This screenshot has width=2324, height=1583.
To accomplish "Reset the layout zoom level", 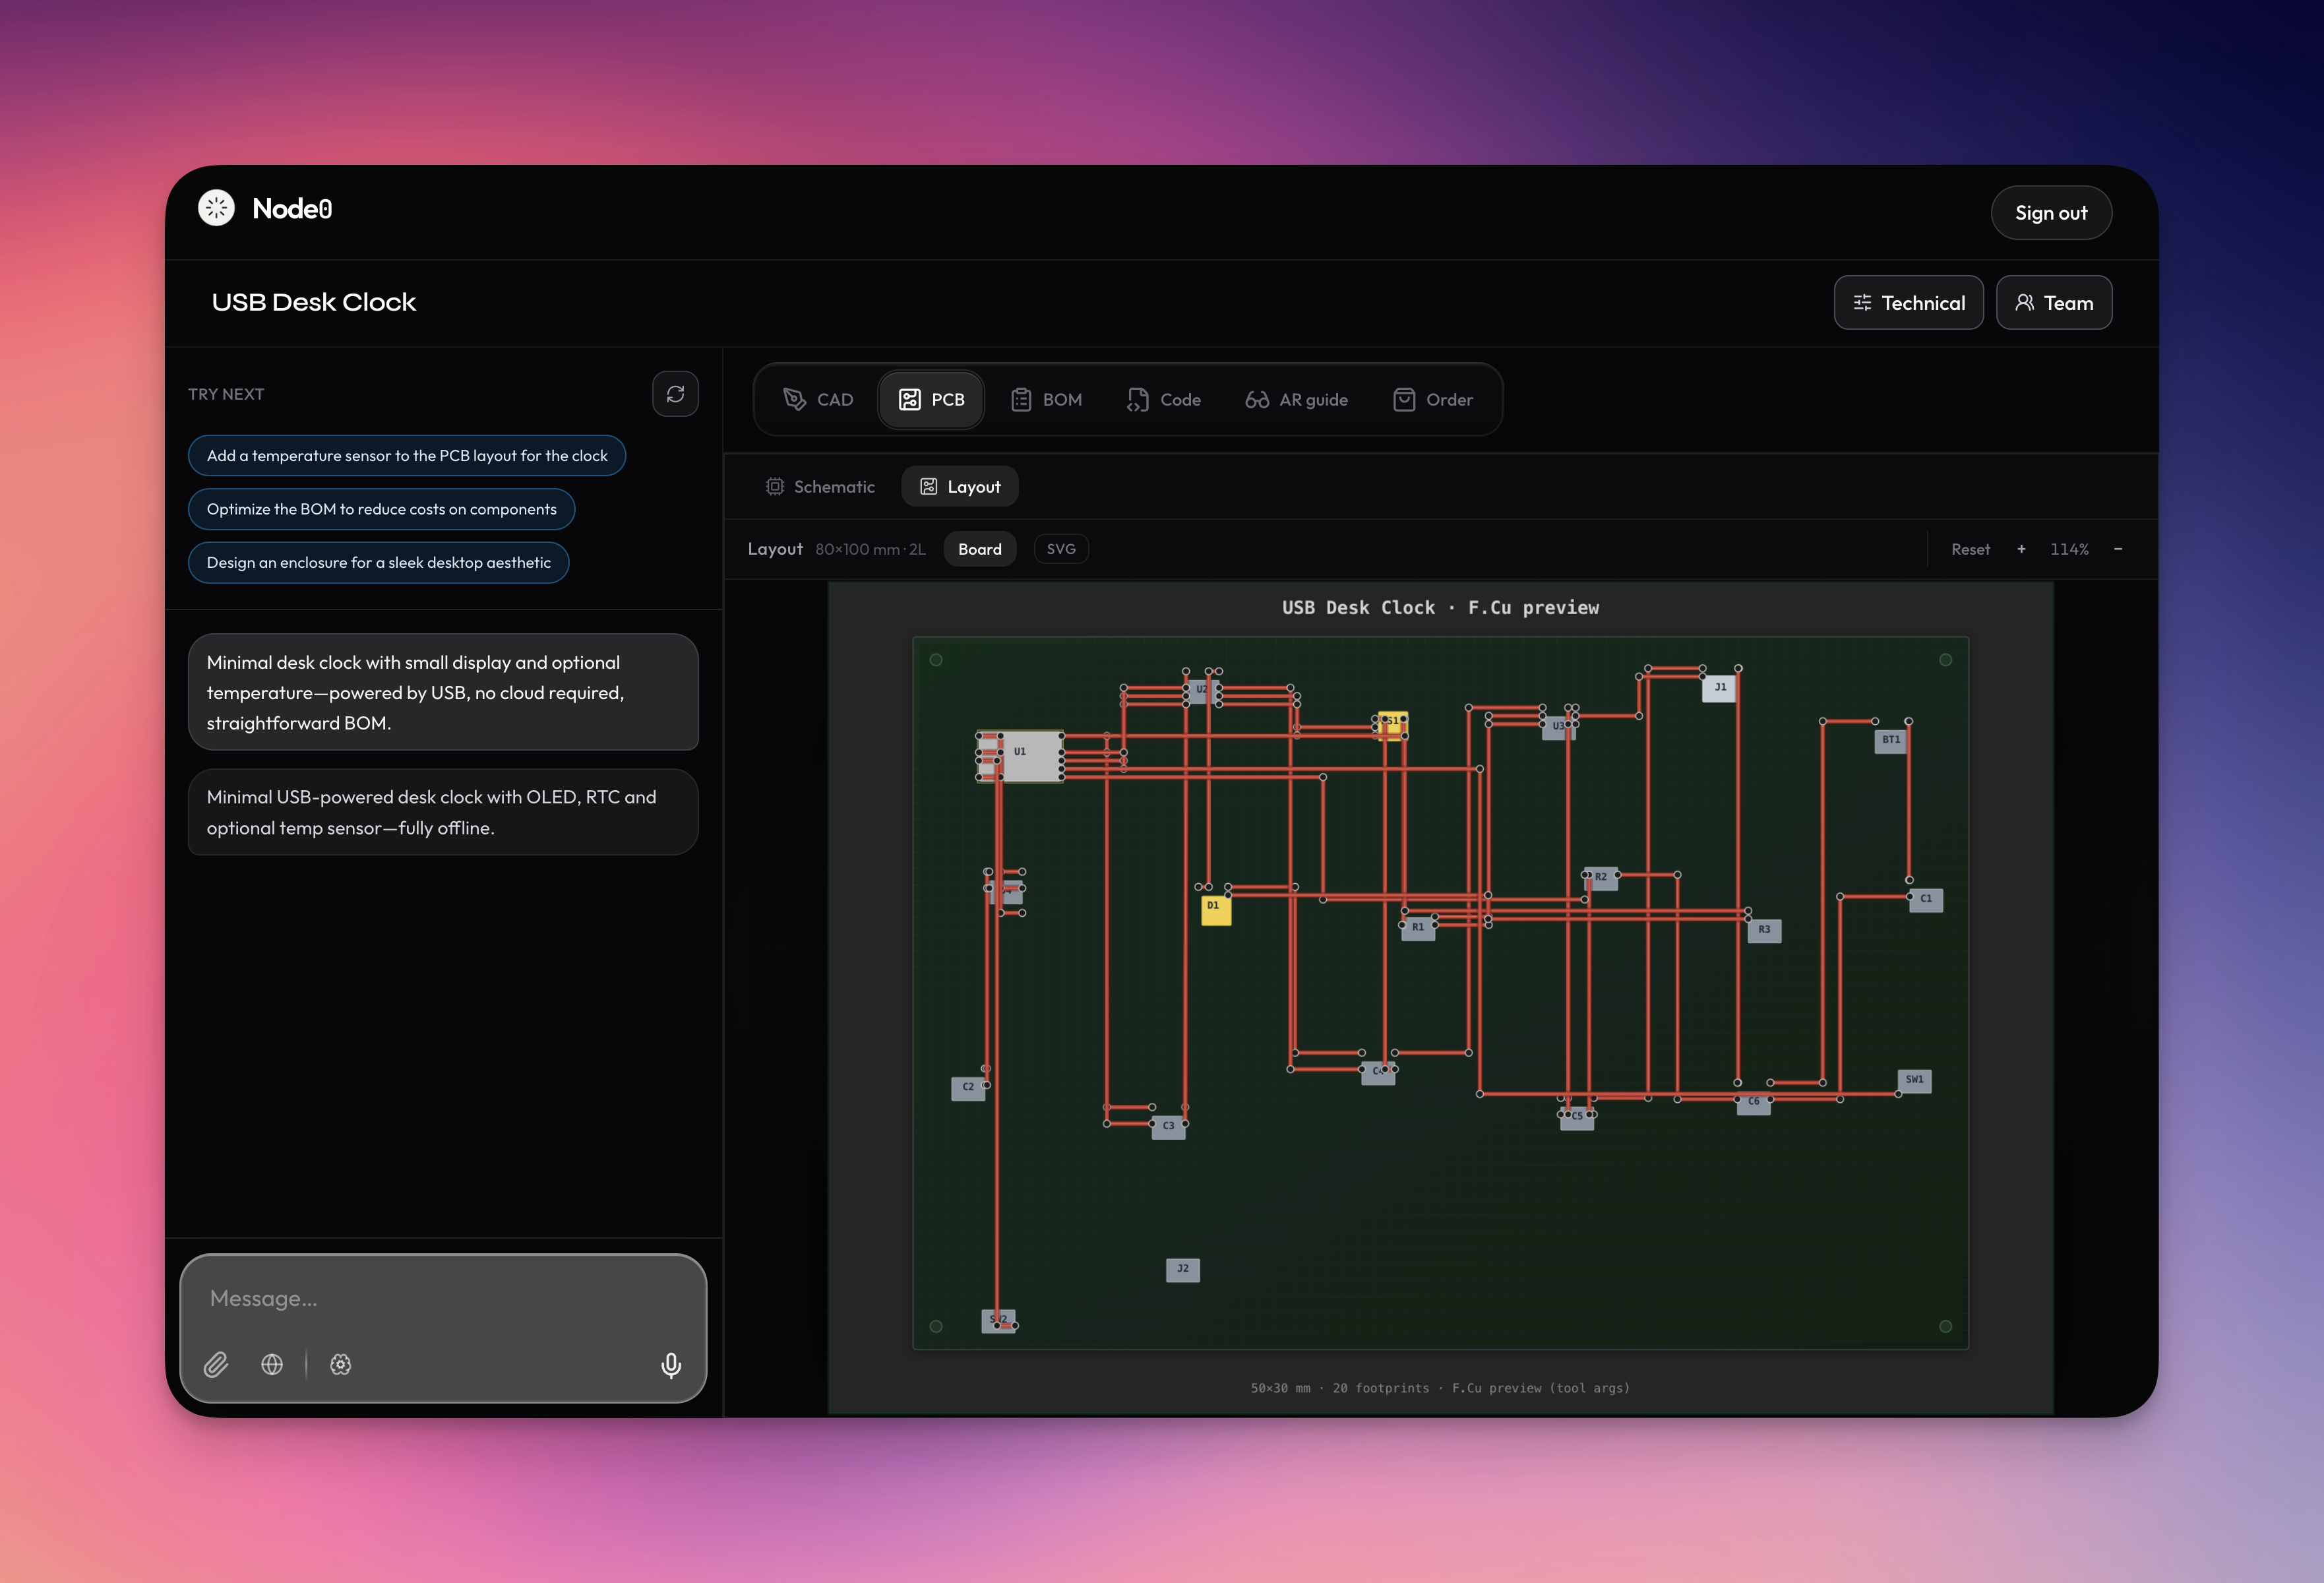I will pos(1970,549).
